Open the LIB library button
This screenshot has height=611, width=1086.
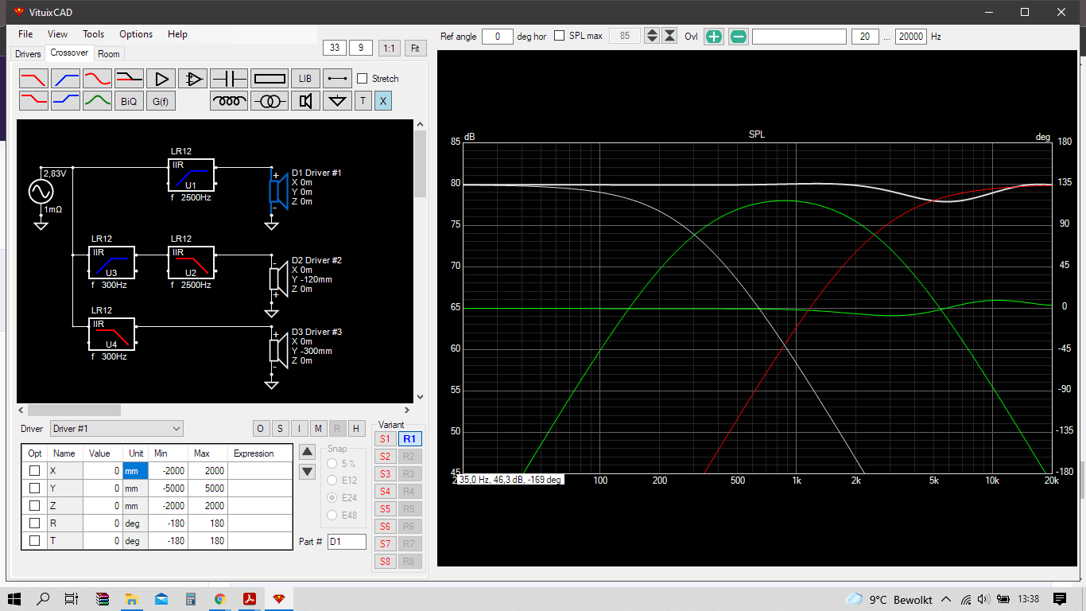coord(305,78)
